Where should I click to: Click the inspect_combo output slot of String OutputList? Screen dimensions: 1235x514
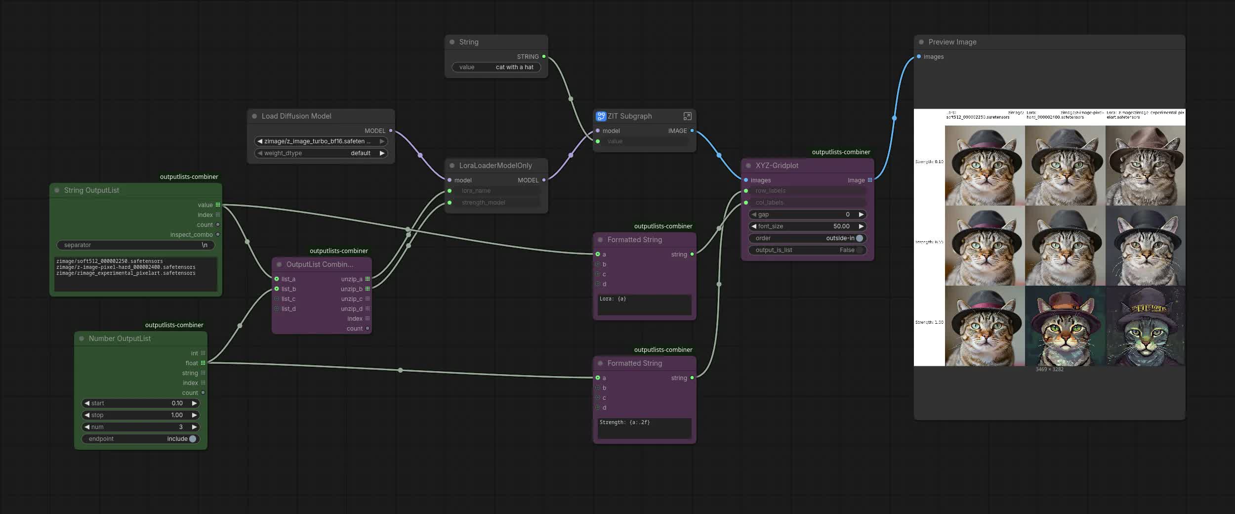click(218, 234)
